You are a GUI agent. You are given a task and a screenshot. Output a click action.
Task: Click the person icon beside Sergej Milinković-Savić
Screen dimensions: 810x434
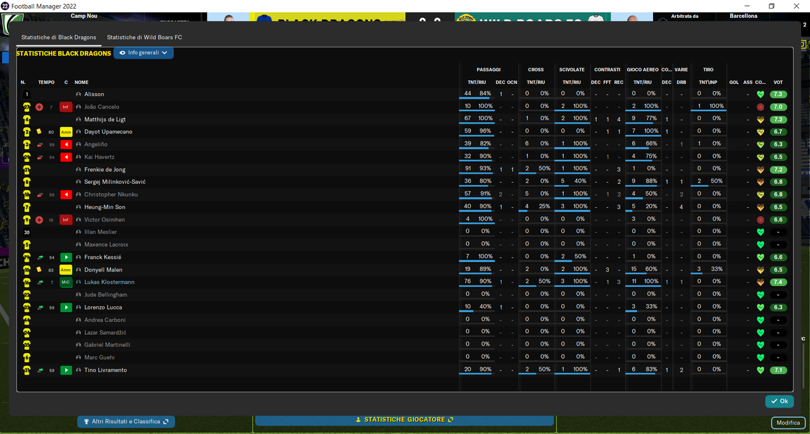pos(78,182)
